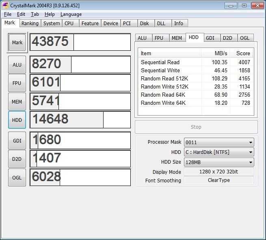Select the Random Read 64K row
This screenshot has height=240, width=266.
pyautogui.click(x=196, y=95)
